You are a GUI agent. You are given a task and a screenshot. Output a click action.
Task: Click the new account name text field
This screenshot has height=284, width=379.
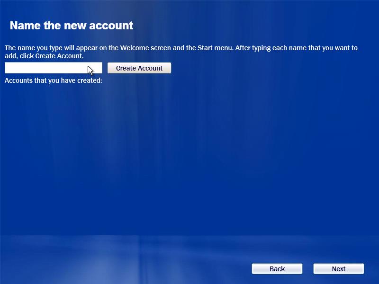[x=54, y=68]
